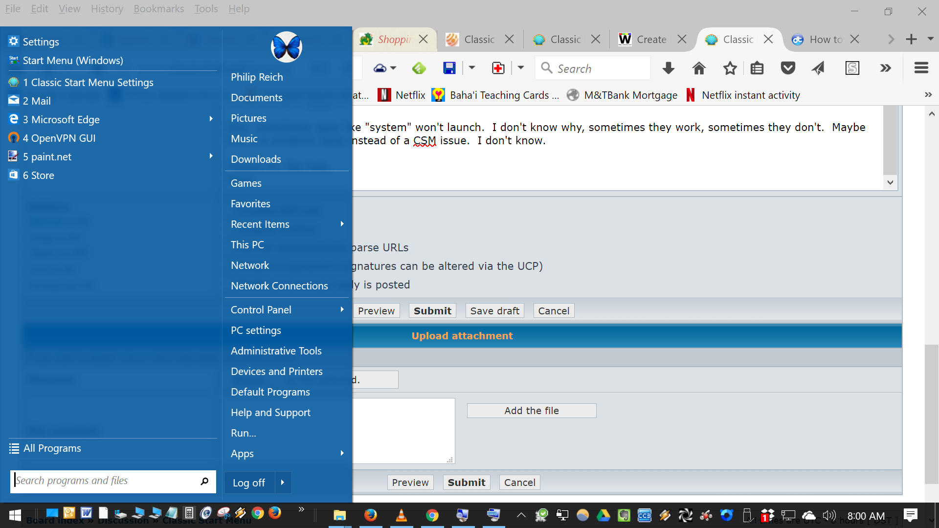
Task: Open Network Connections menu item
Action: 279,286
